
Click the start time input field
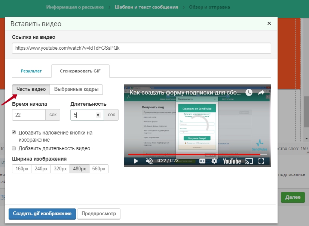tap(29, 115)
